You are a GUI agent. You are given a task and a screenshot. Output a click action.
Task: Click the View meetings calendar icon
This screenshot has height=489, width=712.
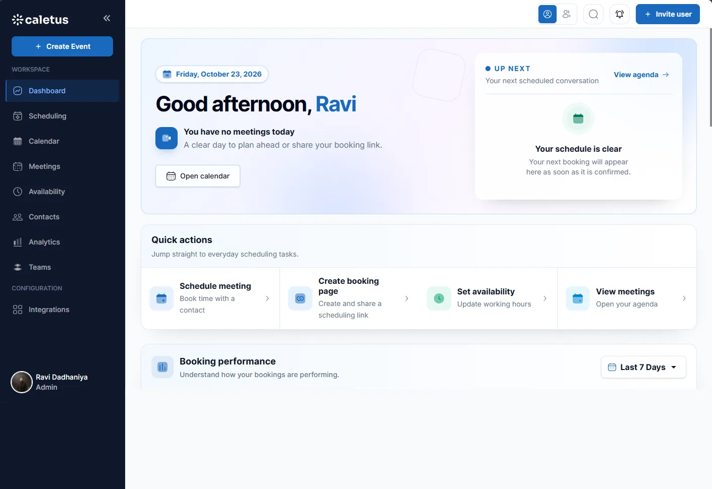578,298
